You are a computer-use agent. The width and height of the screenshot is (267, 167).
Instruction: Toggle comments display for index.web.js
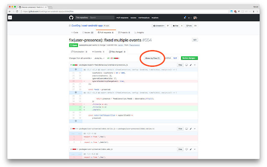tap(186, 149)
